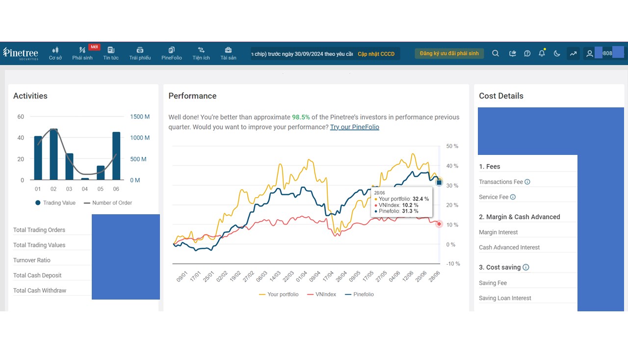This screenshot has height=353, width=628.
Task: Toggle the Trading Value legend item
Action: 55,202
